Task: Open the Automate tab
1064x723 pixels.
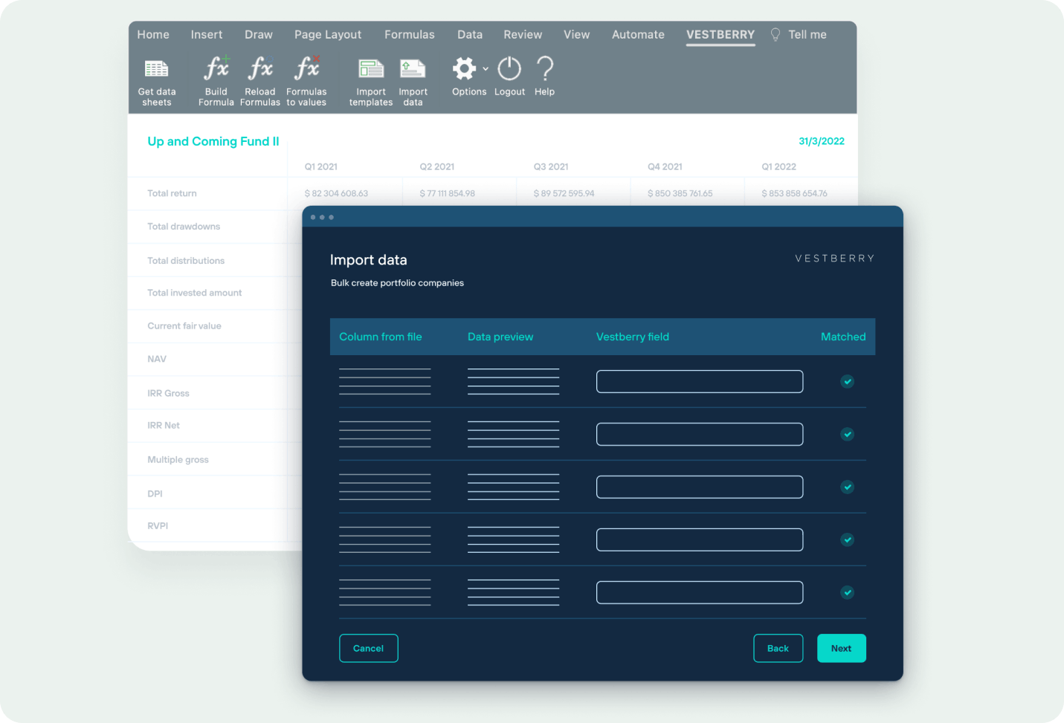Action: (x=638, y=35)
